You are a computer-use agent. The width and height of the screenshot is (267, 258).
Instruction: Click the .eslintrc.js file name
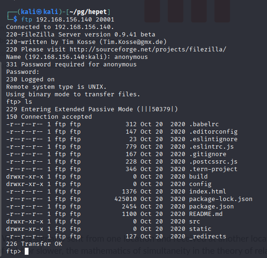tap(211, 147)
